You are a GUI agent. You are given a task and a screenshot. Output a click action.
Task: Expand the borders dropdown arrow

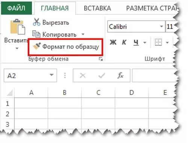[x=167, y=43]
